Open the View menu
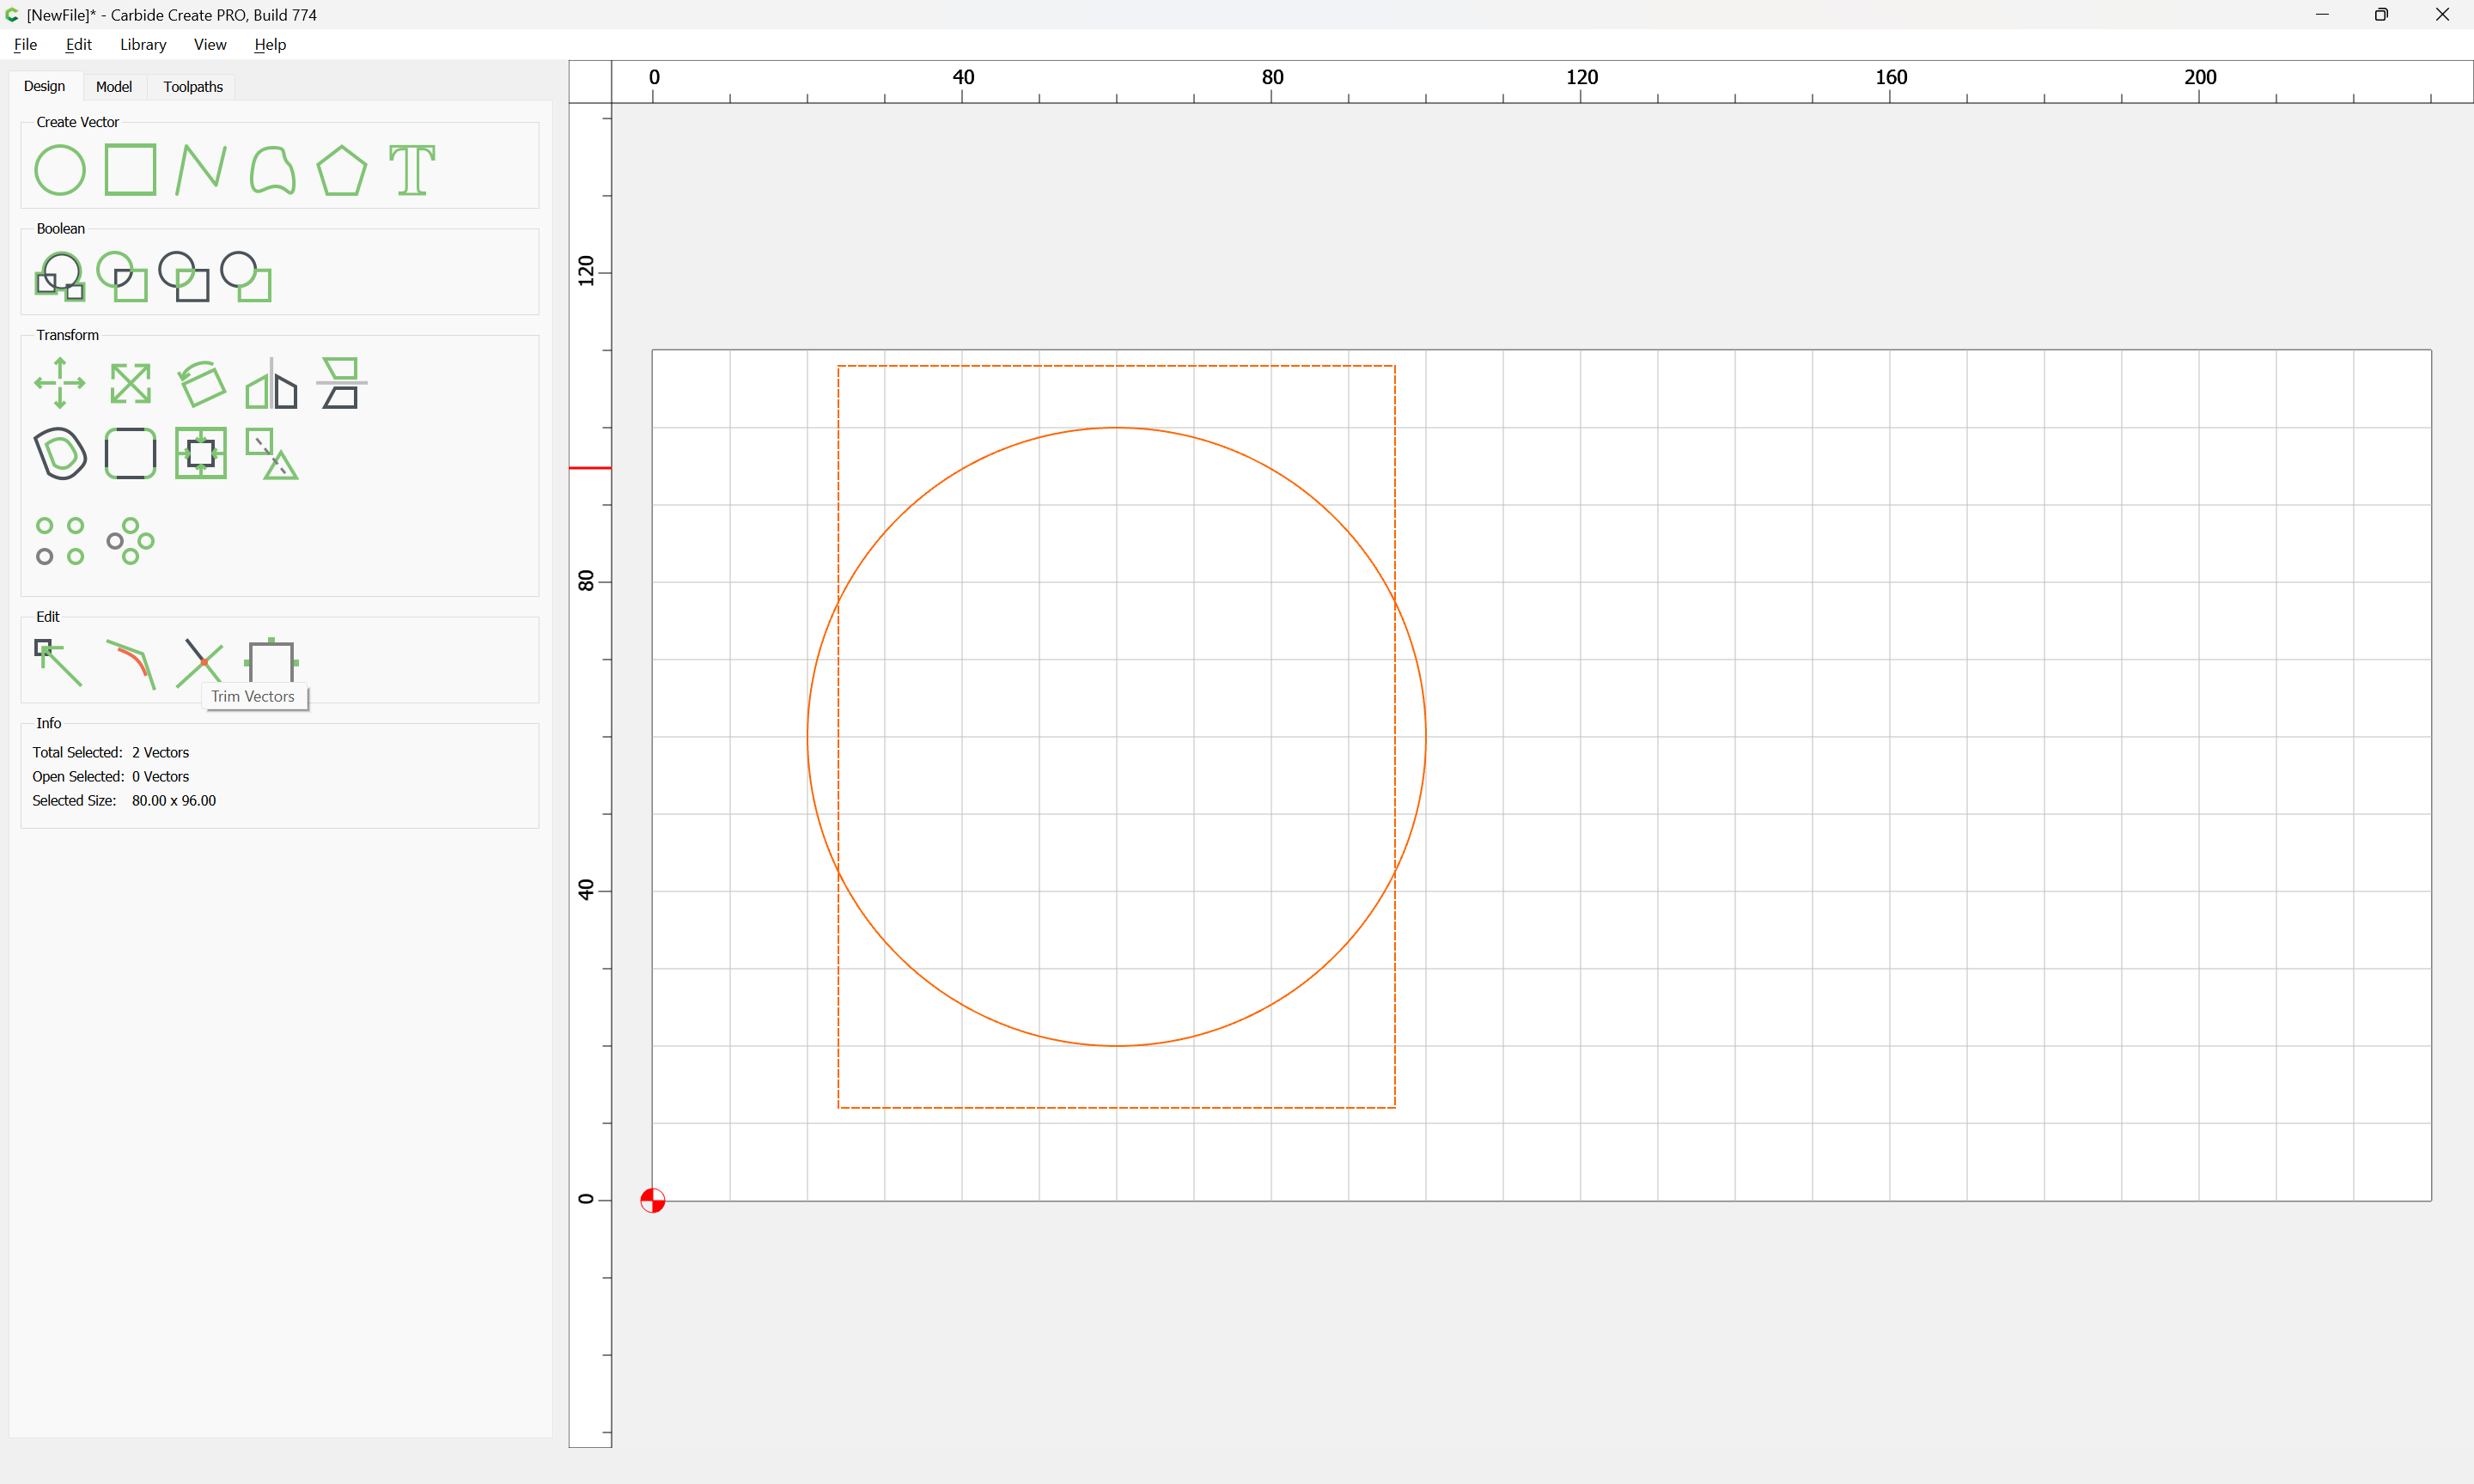The height and width of the screenshot is (1484, 2474). tap(210, 44)
